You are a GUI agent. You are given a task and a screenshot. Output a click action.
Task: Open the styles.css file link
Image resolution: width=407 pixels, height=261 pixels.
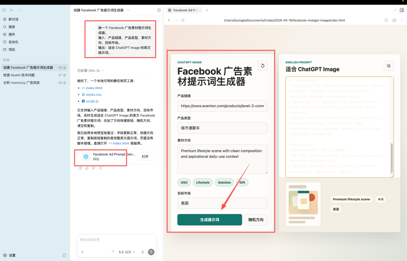click(x=91, y=95)
